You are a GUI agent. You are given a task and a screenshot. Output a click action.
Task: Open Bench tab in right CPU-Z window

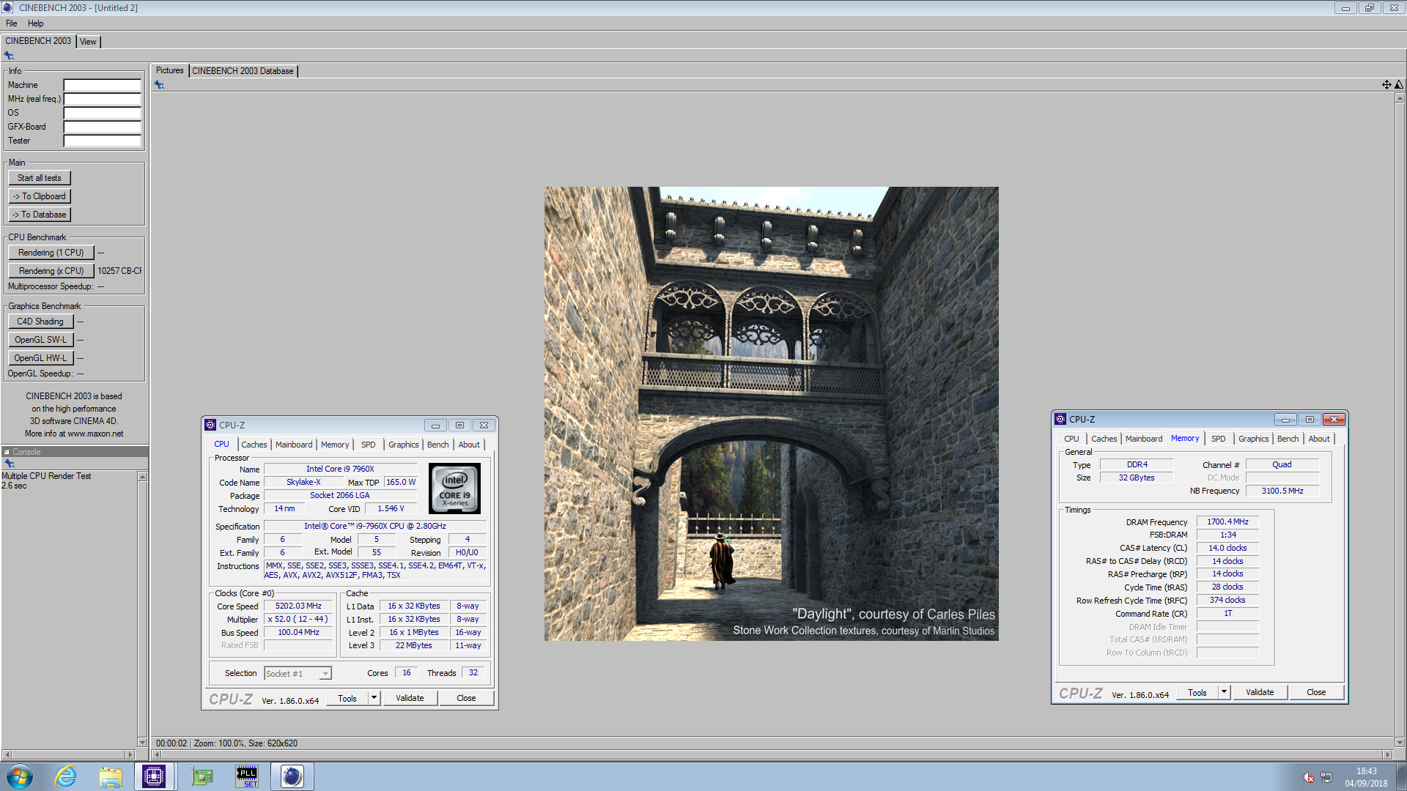pos(1288,439)
